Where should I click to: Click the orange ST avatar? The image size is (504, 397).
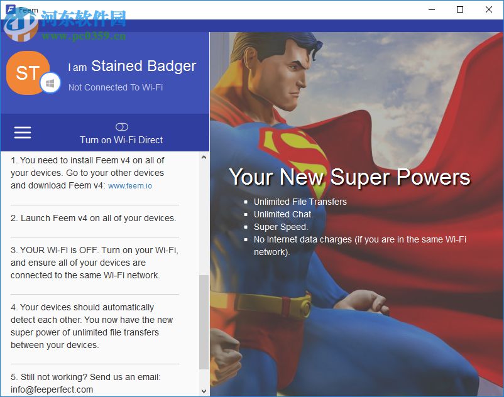click(28, 73)
